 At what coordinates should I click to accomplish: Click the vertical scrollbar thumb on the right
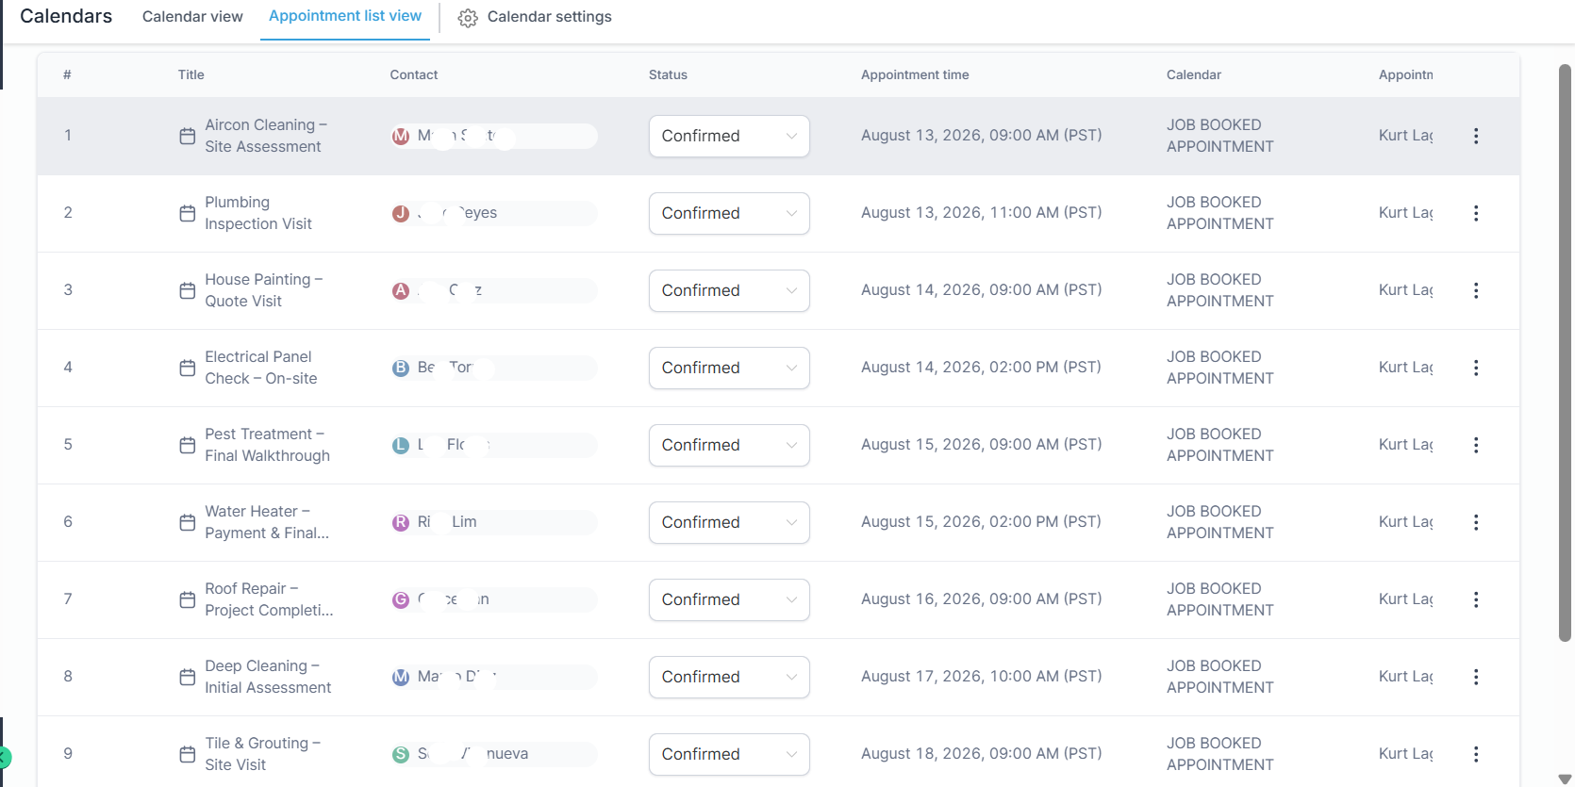pyautogui.click(x=1566, y=353)
